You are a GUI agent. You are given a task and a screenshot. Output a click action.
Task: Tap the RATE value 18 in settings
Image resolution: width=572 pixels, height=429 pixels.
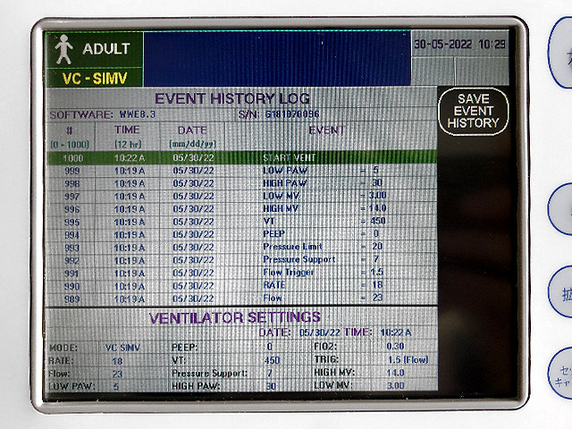[117, 361]
